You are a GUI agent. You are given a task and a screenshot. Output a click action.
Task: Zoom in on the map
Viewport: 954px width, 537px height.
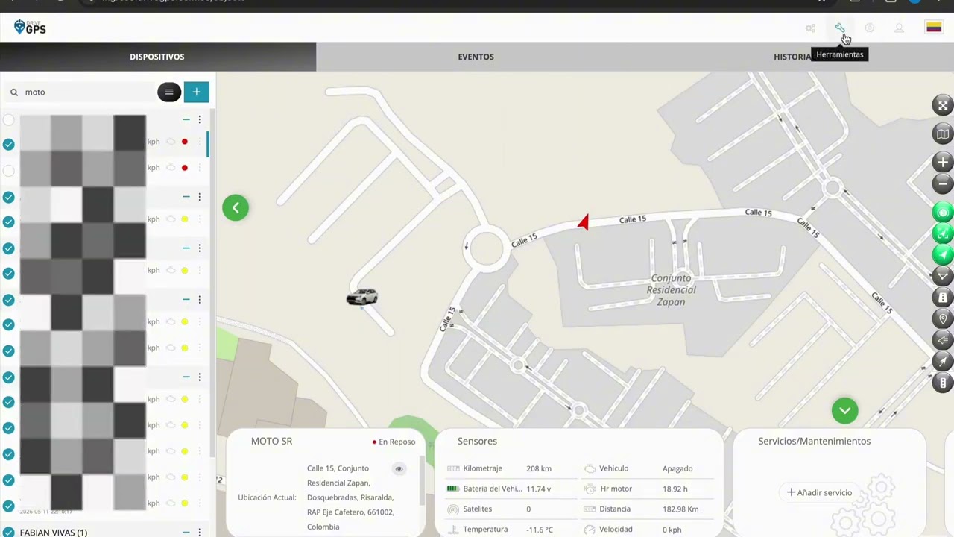[x=943, y=162]
